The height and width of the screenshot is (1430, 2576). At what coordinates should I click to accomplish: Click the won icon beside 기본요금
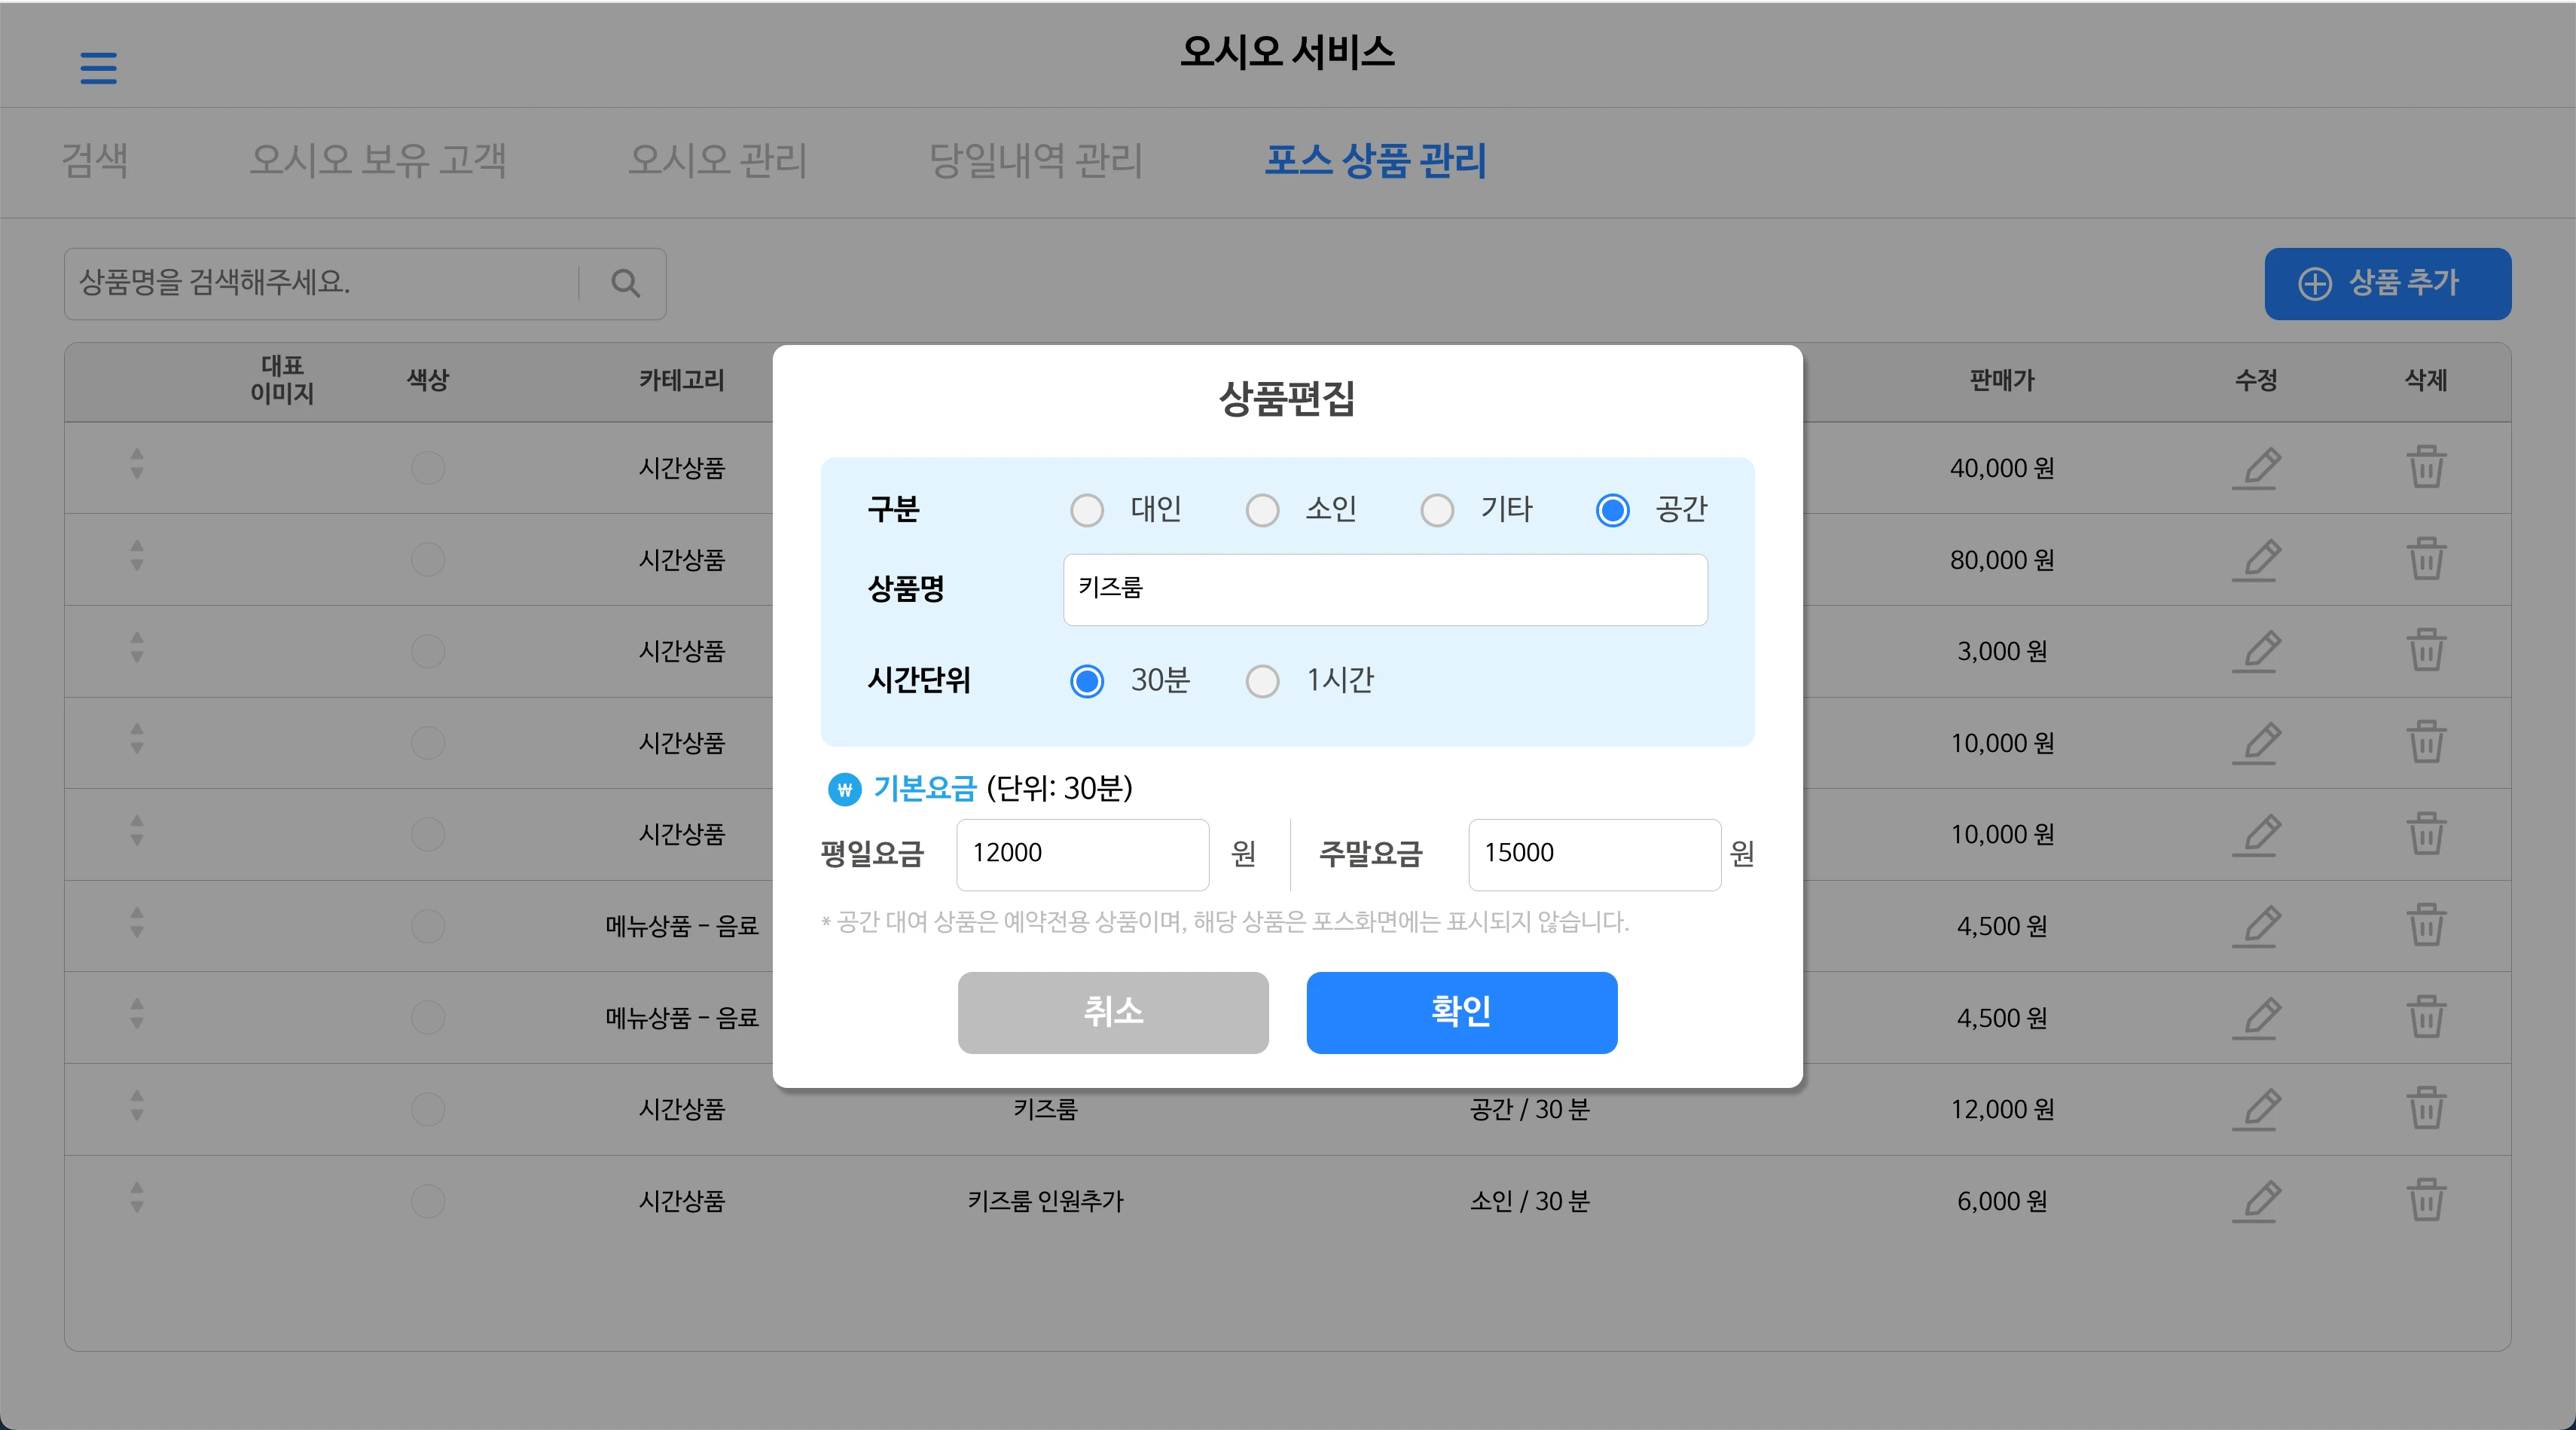coord(844,790)
